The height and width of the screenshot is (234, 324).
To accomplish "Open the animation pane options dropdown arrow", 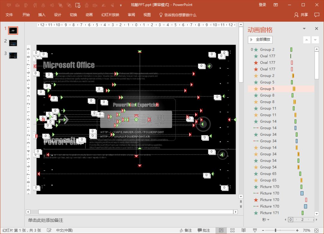I will pyautogui.click(x=304, y=29).
